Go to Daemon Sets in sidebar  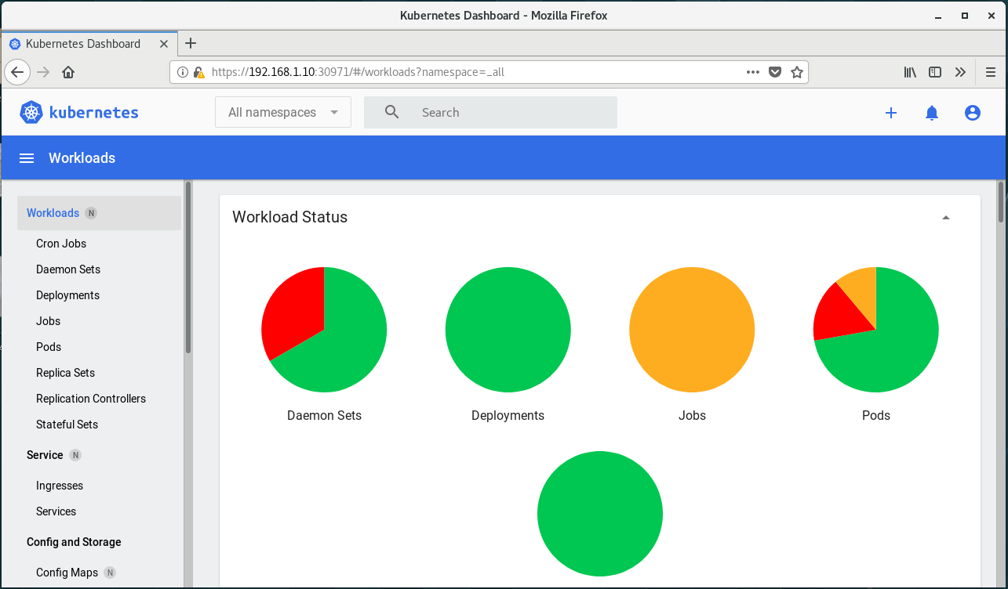[68, 269]
